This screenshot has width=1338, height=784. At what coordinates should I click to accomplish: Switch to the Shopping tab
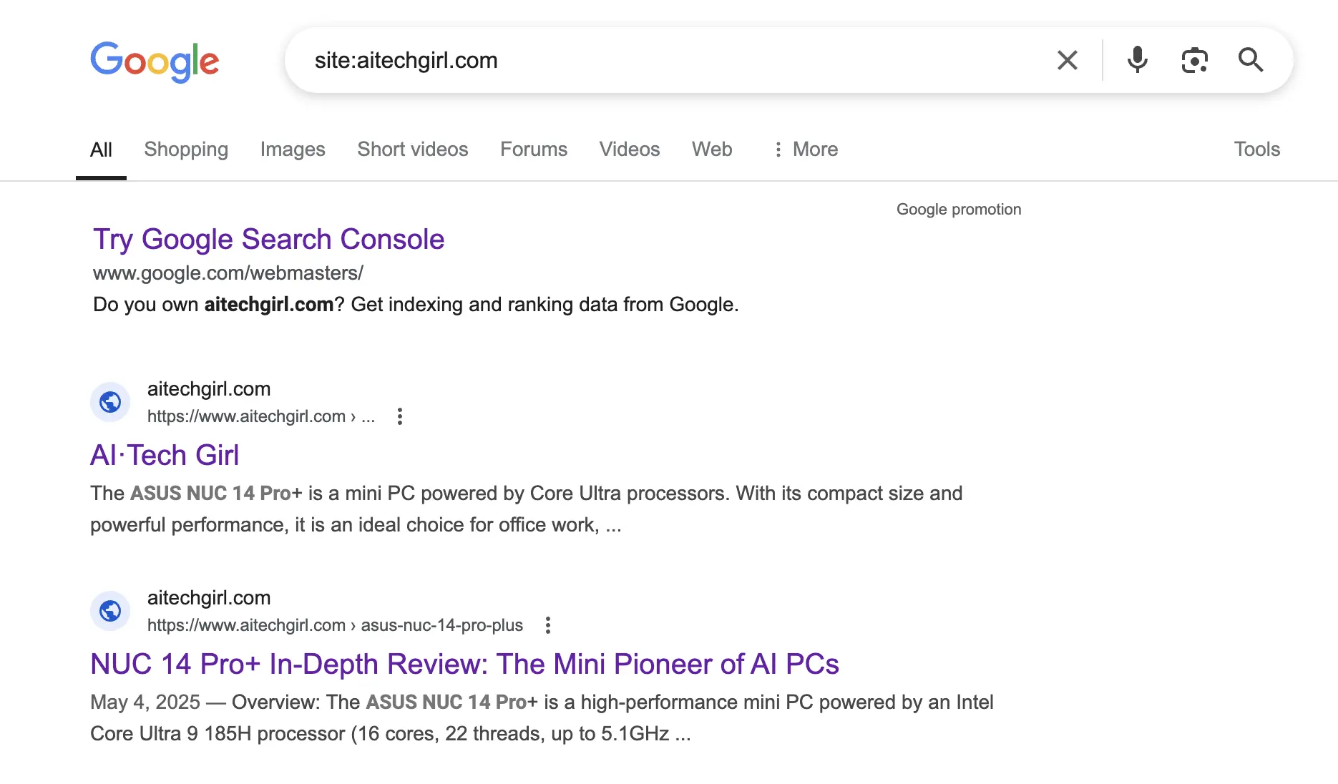coord(186,150)
